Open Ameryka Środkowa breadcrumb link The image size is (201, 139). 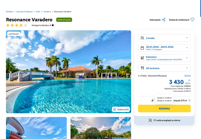(24, 12)
